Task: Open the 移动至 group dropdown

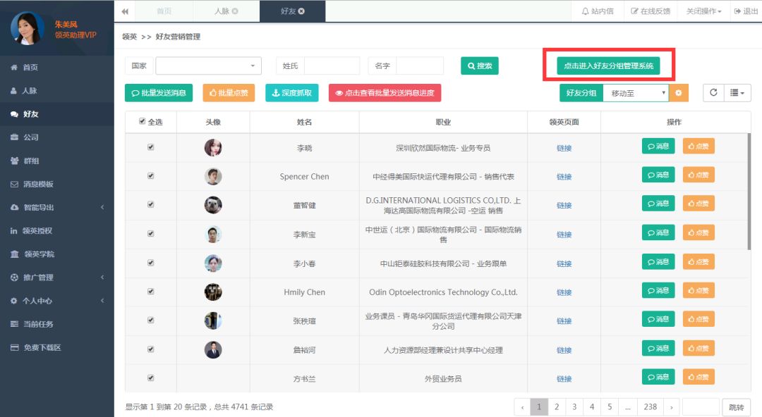Action: pos(635,92)
